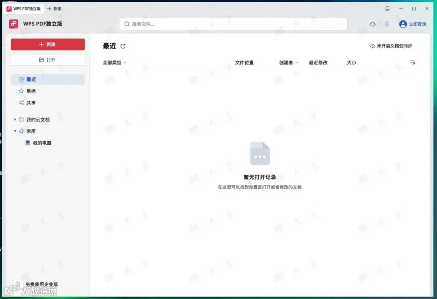Click the red 新建 button
The height and width of the screenshot is (299, 437).
(x=48, y=45)
